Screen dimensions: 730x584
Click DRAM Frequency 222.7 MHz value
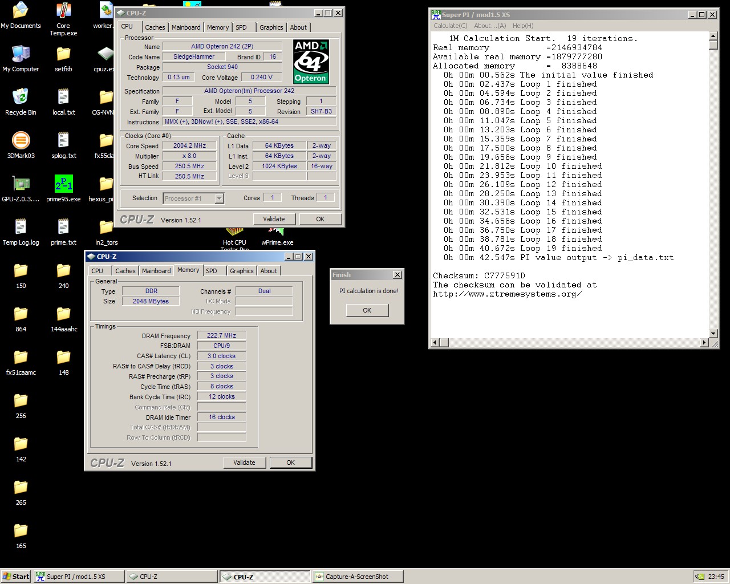(x=222, y=335)
